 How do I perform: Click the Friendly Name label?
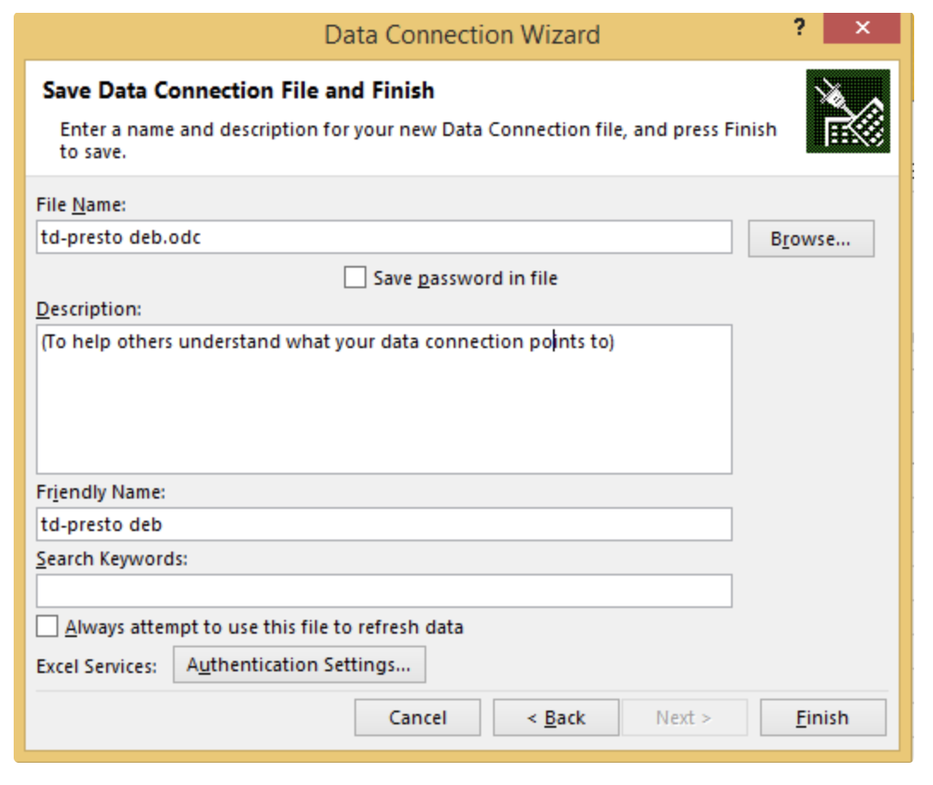100,493
